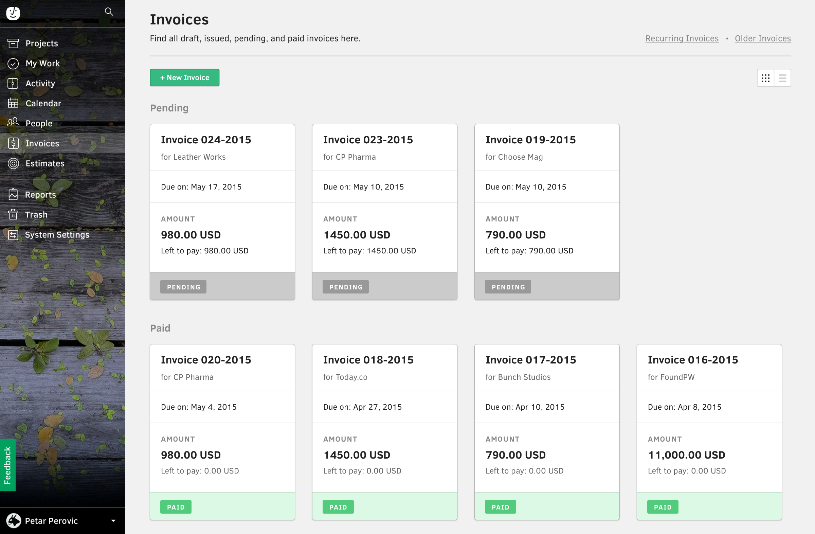Open Recurring Invoices link
The width and height of the screenshot is (815, 534).
coord(682,38)
